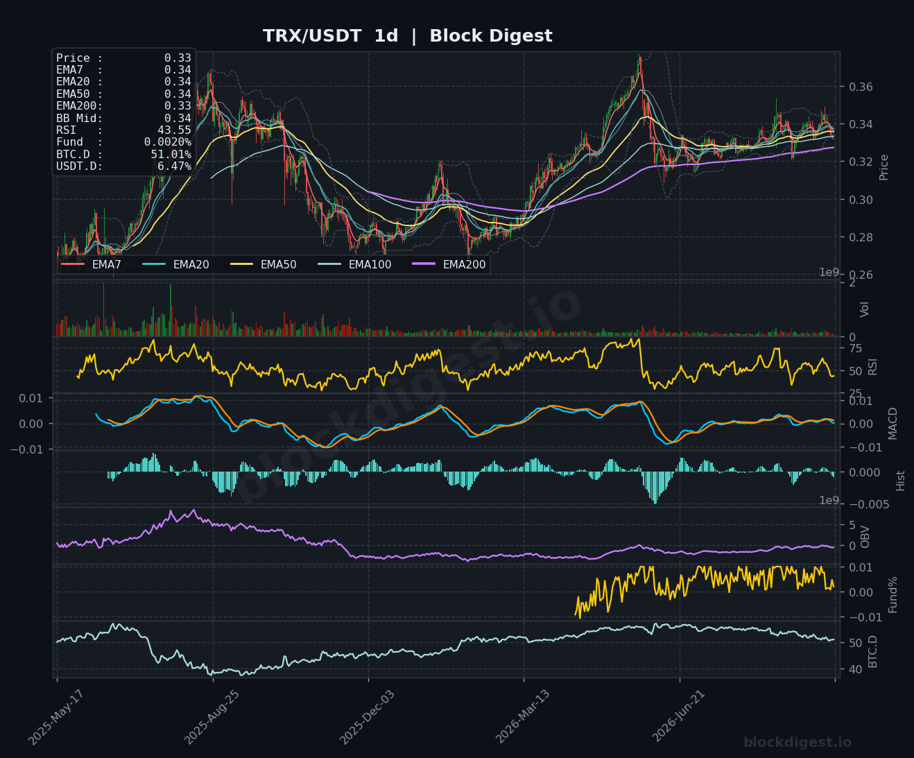The width and height of the screenshot is (914, 758).
Task: Click the Fund value 0.0020% in info box
Action: (x=168, y=141)
